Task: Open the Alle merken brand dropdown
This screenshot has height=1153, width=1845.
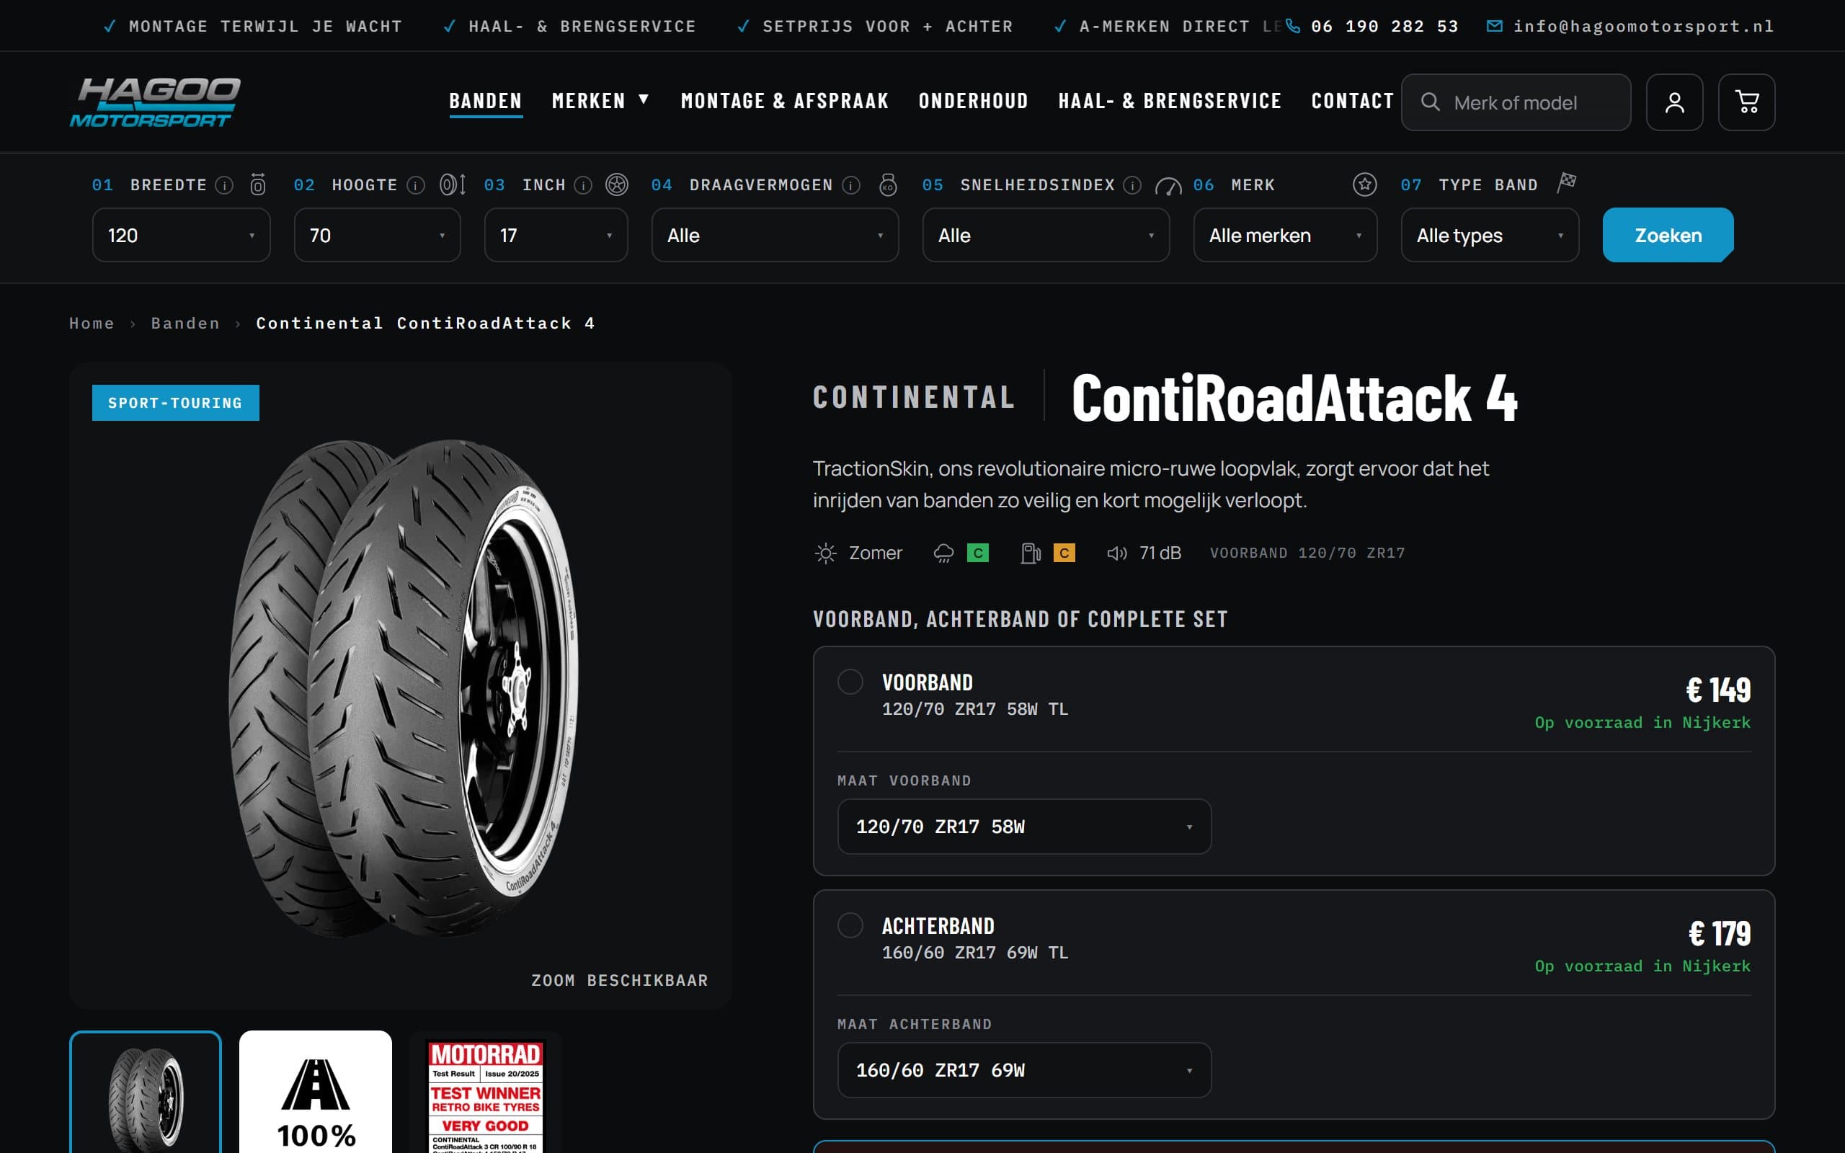Action: (x=1284, y=236)
